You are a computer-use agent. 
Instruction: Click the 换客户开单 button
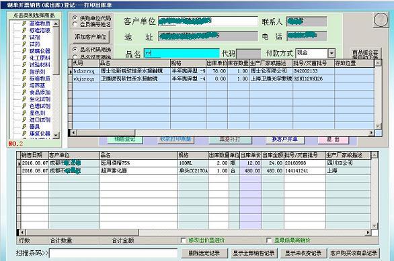coord(284,140)
